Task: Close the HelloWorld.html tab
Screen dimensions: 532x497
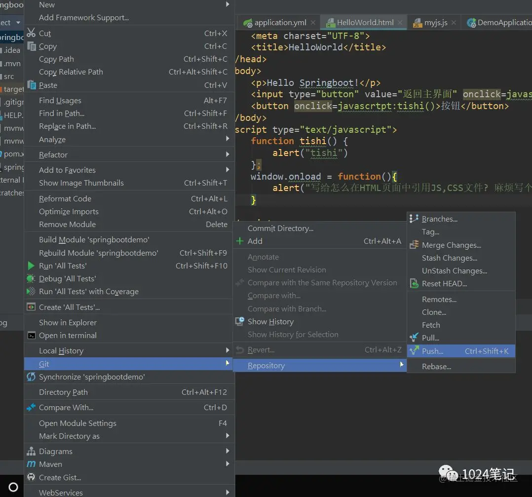Action: point(400,22)
